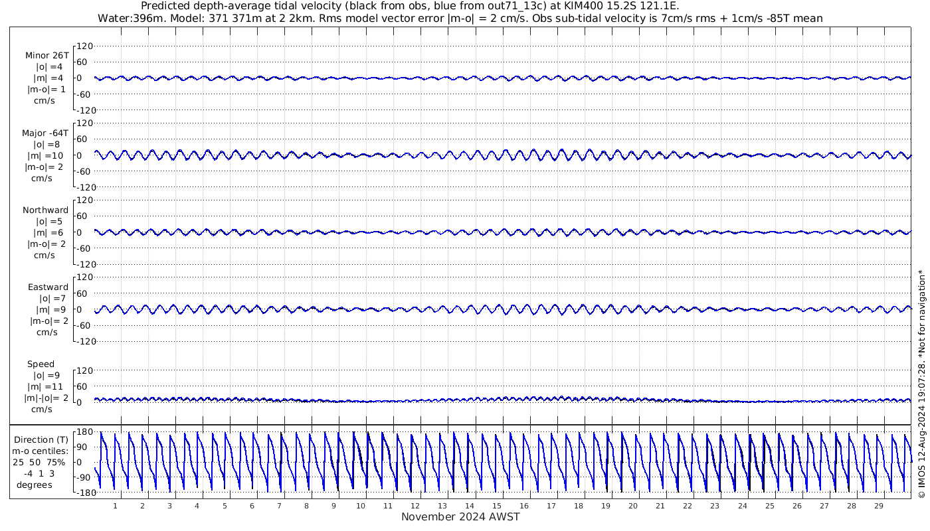This screenshot has width=930, height=531.
Task: Click '|m-o|= 2' in the Northward panel
Action: tap(46, 244)
